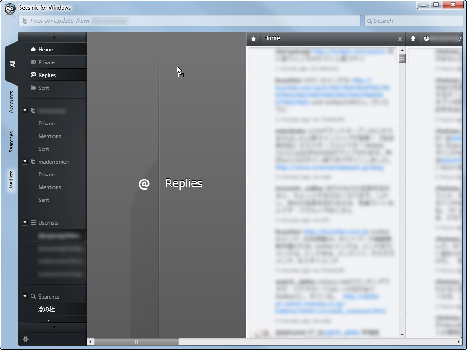The image size is (467, 350).
Task: Open Mentions under the first account
Action: [x=50, y=136]
